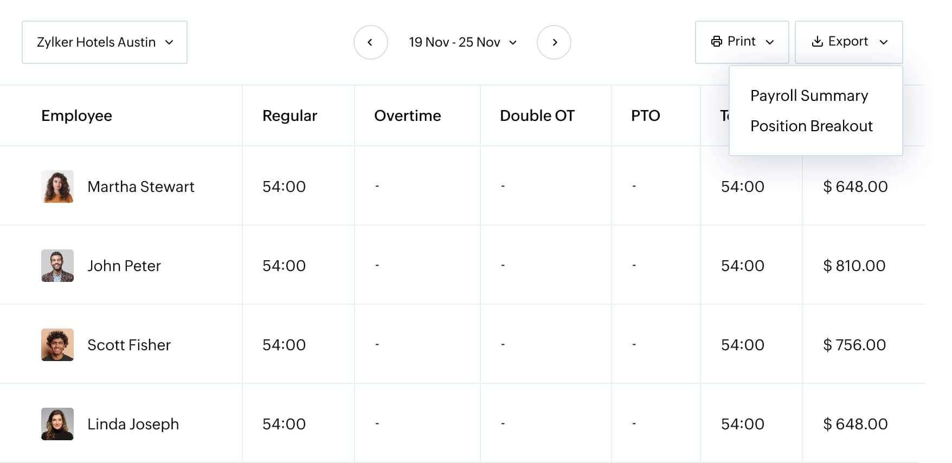
Task: Click the Export button
Action: pyautogui.click(x=848, y=41)
